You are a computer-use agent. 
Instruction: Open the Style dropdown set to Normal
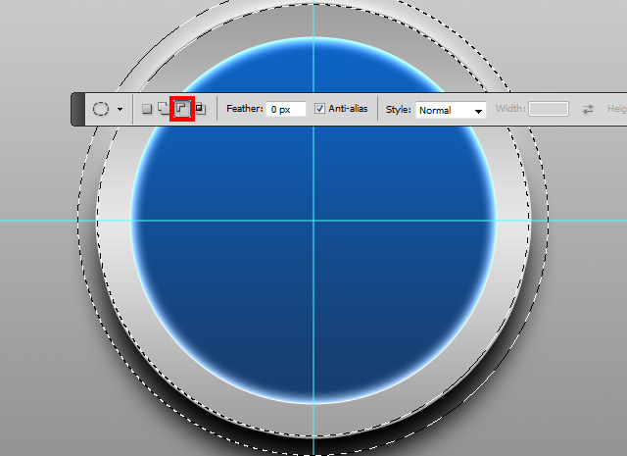(x=451, y=110)
